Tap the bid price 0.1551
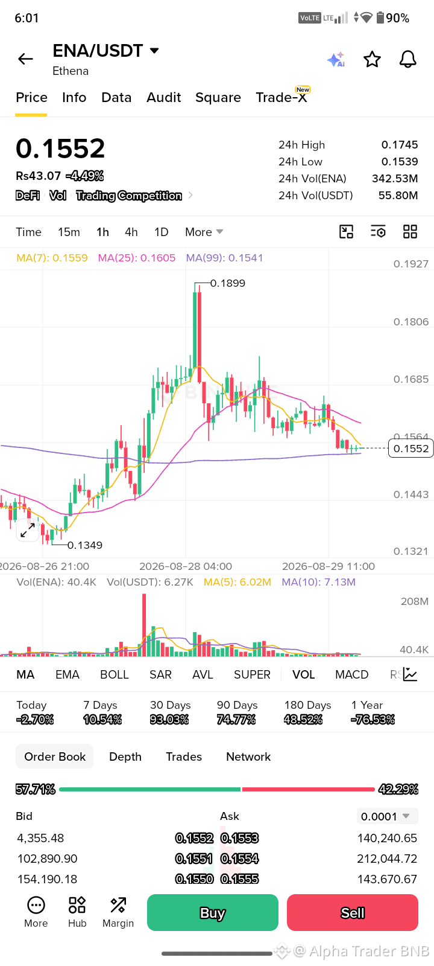434x966 pixels. click(194, 859)
